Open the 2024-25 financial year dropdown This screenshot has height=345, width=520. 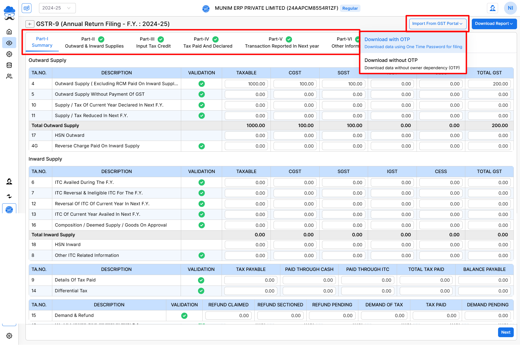(57, 8)
